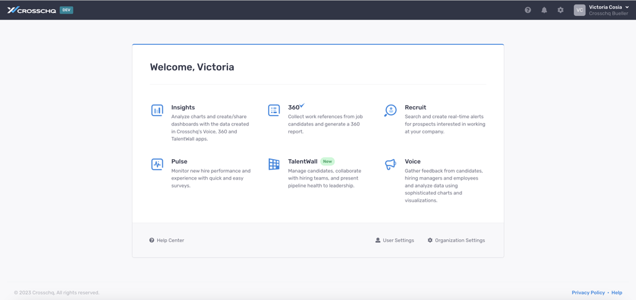Open the Recruit app title
The height and width of the screenshot is (300, 636).
tap(415, 108)
